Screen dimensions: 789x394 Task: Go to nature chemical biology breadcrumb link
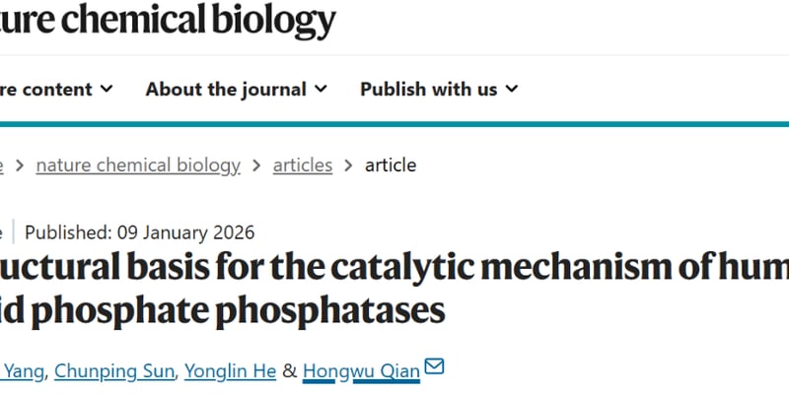click(x=138, y=165)
